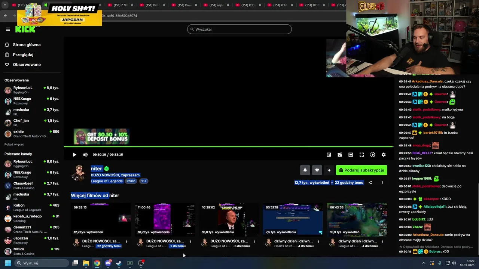The image size is (479, 269).
Task: Mute the video with the speaker icon
Action: coord(85,155)
